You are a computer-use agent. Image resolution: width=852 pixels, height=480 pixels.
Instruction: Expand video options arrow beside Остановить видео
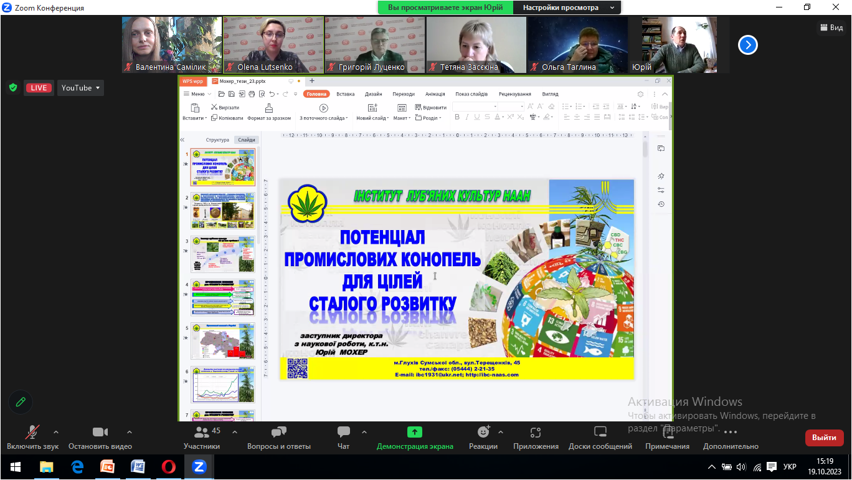[130, 431]
